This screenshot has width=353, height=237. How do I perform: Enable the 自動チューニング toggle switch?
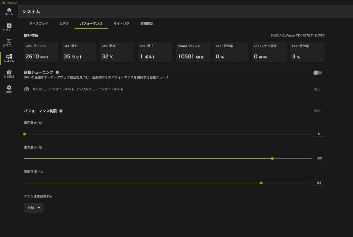point(317,72)
